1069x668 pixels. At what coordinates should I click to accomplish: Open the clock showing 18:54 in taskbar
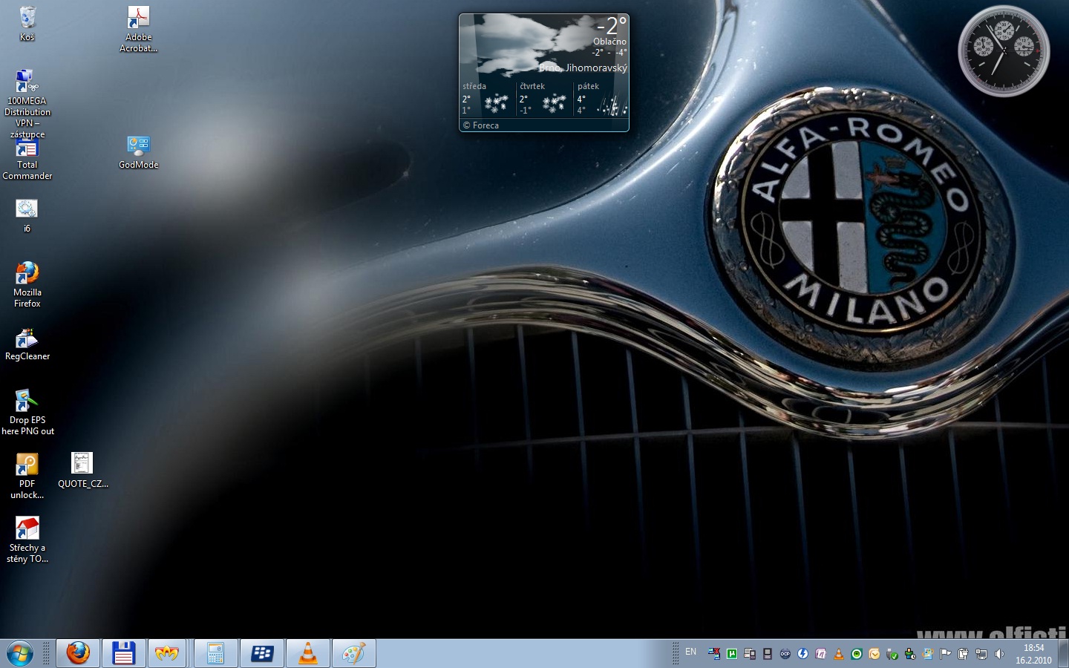(1033, 654)
